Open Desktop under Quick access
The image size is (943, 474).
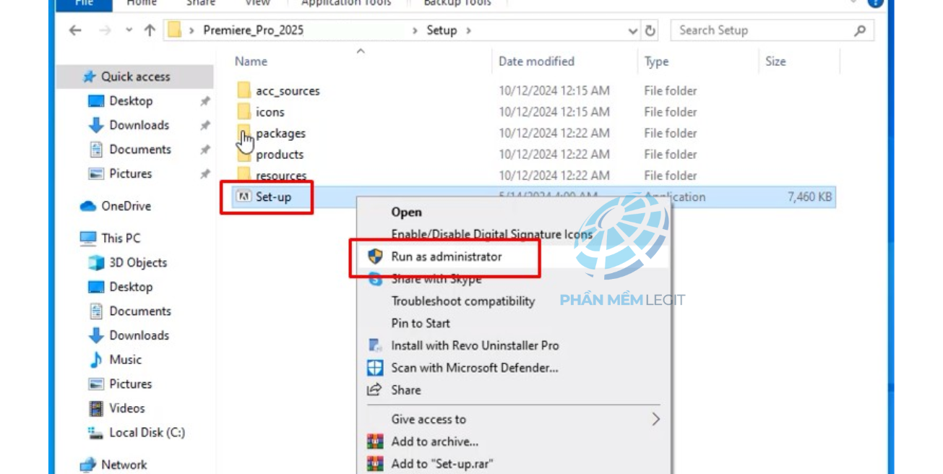click(131, 101)
